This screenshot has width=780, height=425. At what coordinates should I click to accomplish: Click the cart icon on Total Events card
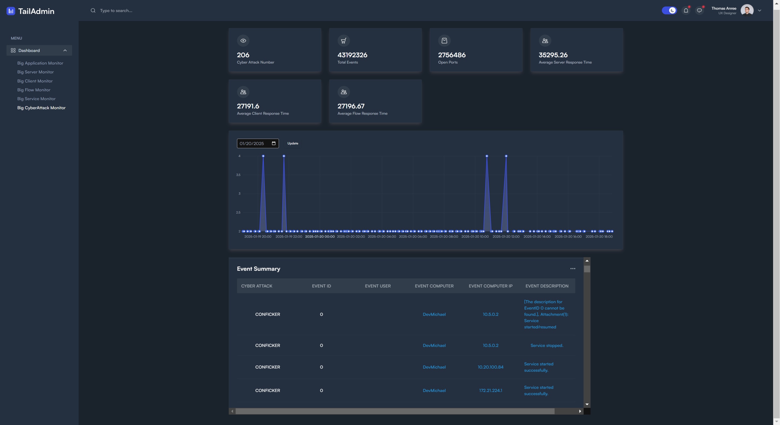coord(343,40)
